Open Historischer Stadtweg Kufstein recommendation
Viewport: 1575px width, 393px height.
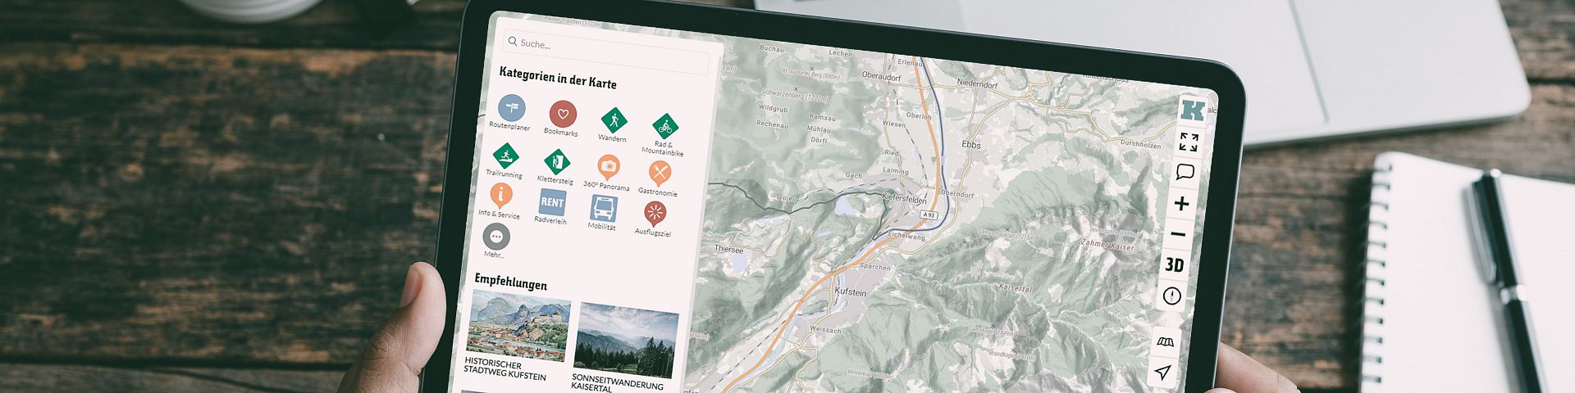pos(518,335)
